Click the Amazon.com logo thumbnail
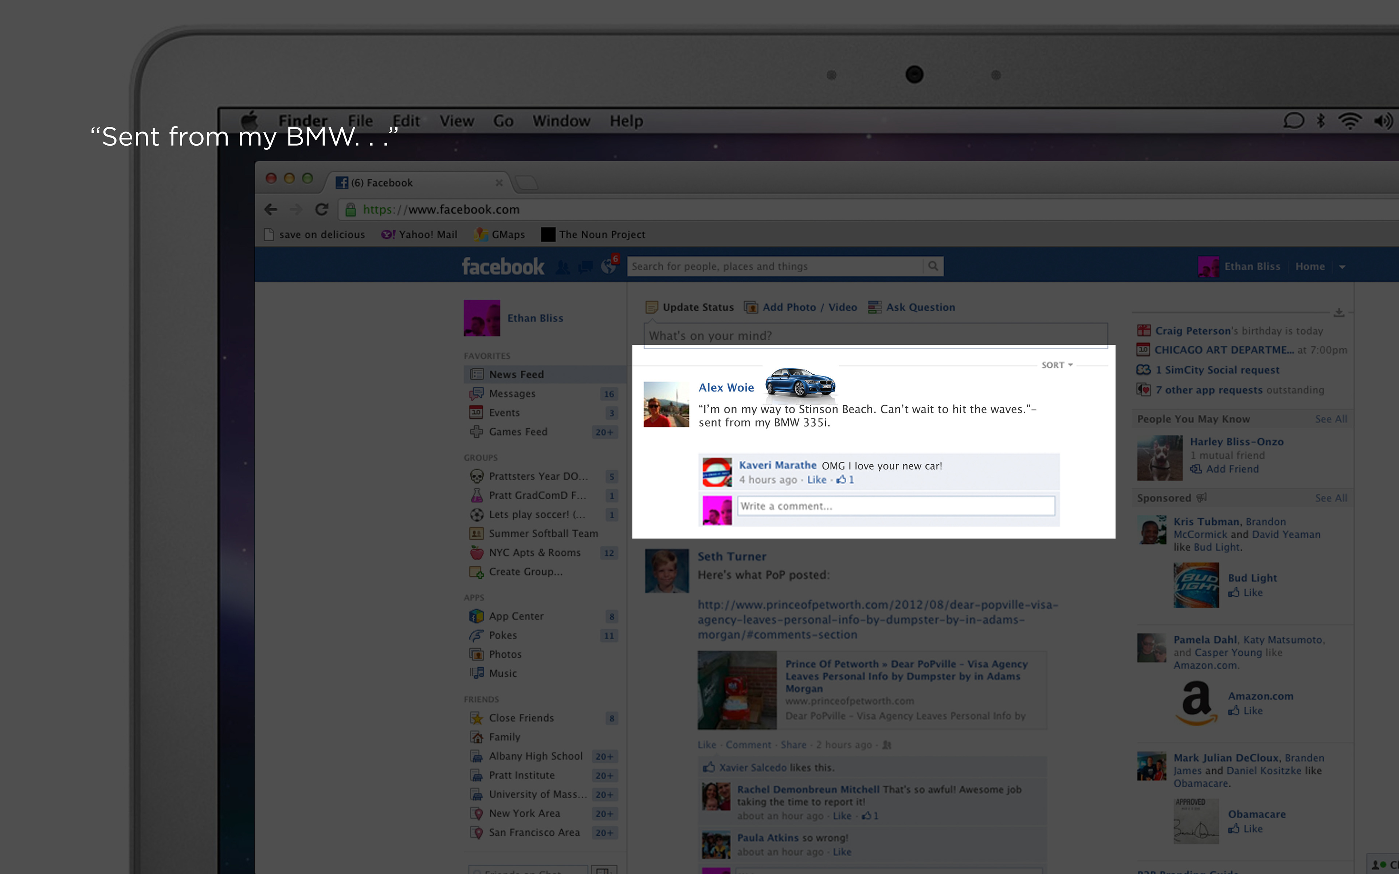Viewport: 1399px width, 874px height. point(1196,704)
